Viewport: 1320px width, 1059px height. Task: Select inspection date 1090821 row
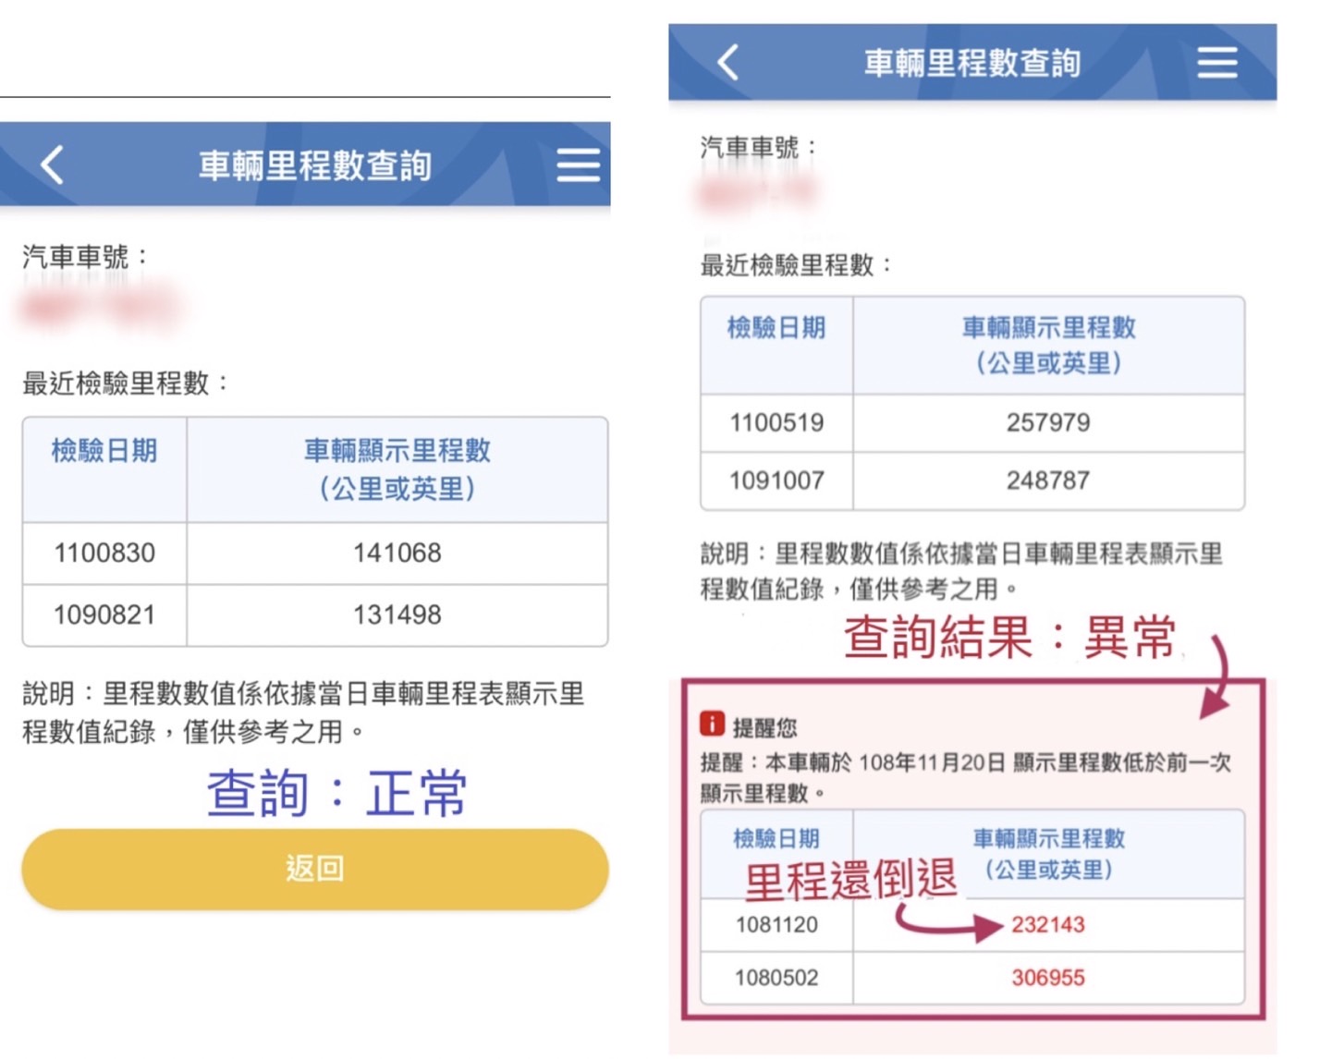(x=104, y=615)
